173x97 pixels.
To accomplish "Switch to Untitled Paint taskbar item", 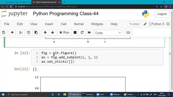I will click(x=129, y=95).
